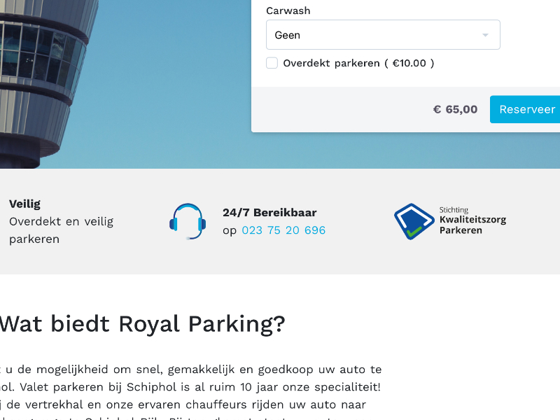Screen dimensions: 560x420
Task: Click the 'Wat biedt Royal Parking?' heading
Action: coord(143,324)
